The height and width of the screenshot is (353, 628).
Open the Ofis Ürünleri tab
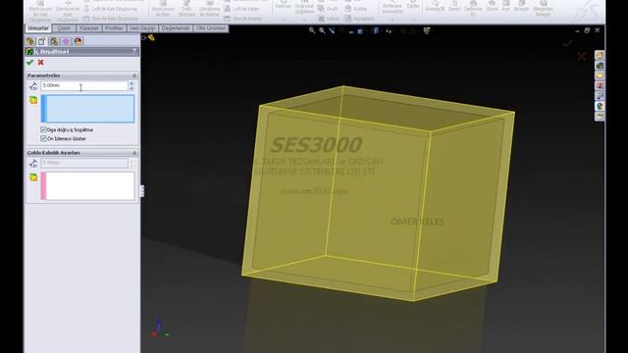pyautogui.click(x=211, y=28)
